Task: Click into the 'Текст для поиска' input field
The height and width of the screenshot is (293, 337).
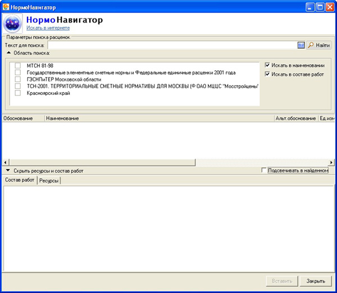Action: click(x=172, y=45)
